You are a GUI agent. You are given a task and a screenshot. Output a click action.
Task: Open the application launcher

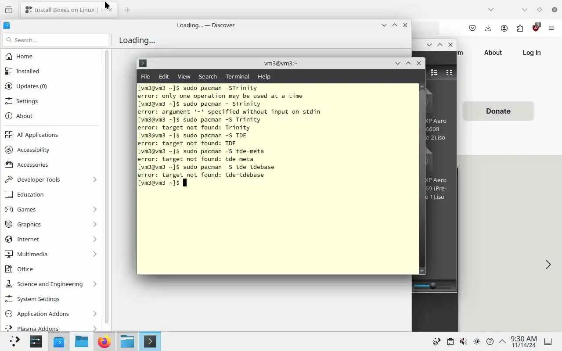pos(14,341)
